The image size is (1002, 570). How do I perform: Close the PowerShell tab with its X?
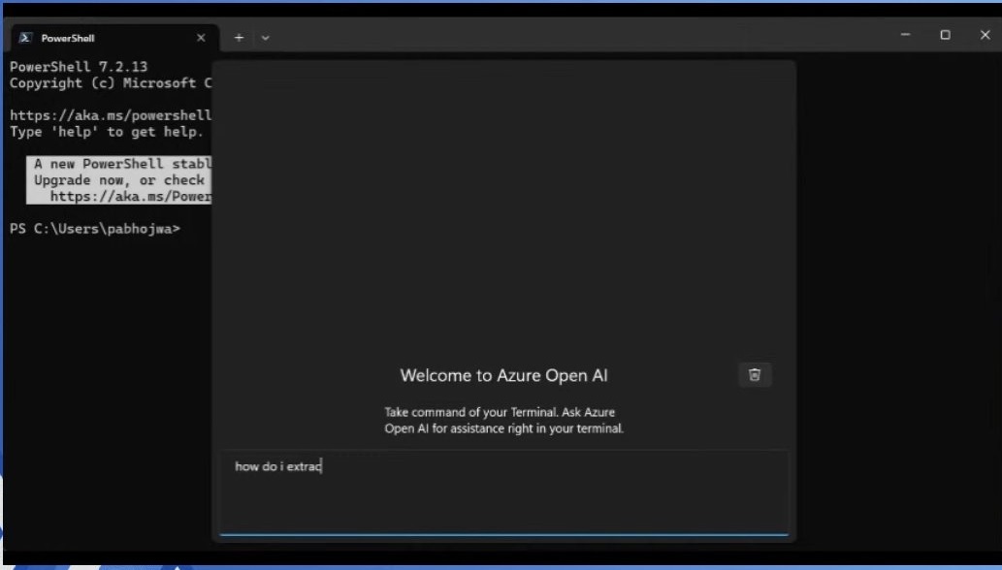pos(201,38)
